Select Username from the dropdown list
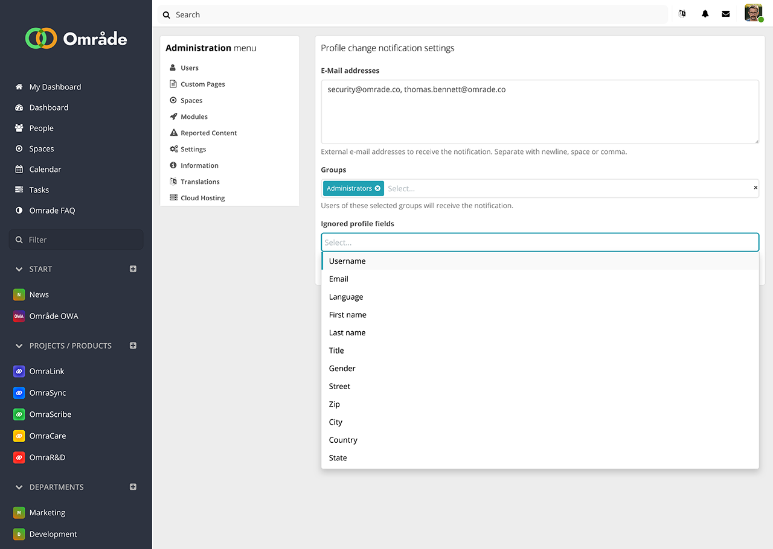Screen dimensions: 773x549 (x=347, y=261)
